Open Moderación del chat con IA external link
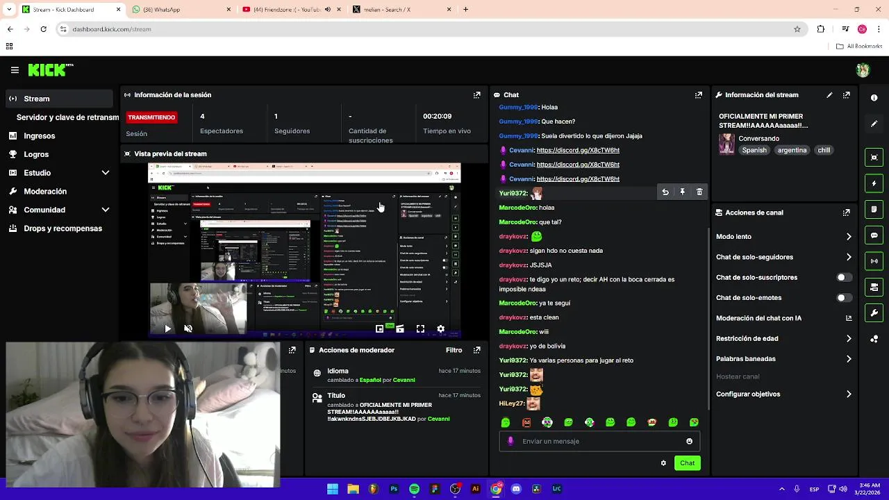Screen dimensions: 889x500 [848, 318]
